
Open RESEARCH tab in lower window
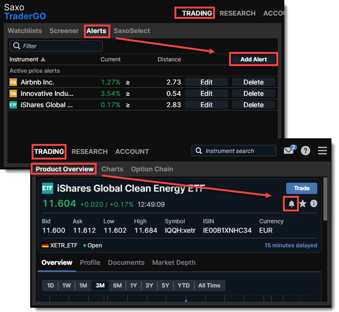(90, 152)
